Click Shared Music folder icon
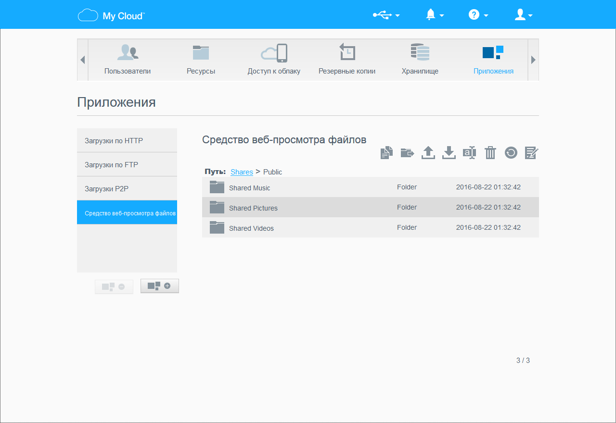This screenshot has height=423, width=616. pos(217,187)
